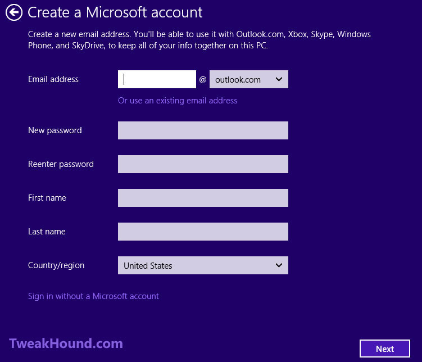Expand the Country/region United States dropdown
This screenshot has height=362, width=422.
[203, 265]
